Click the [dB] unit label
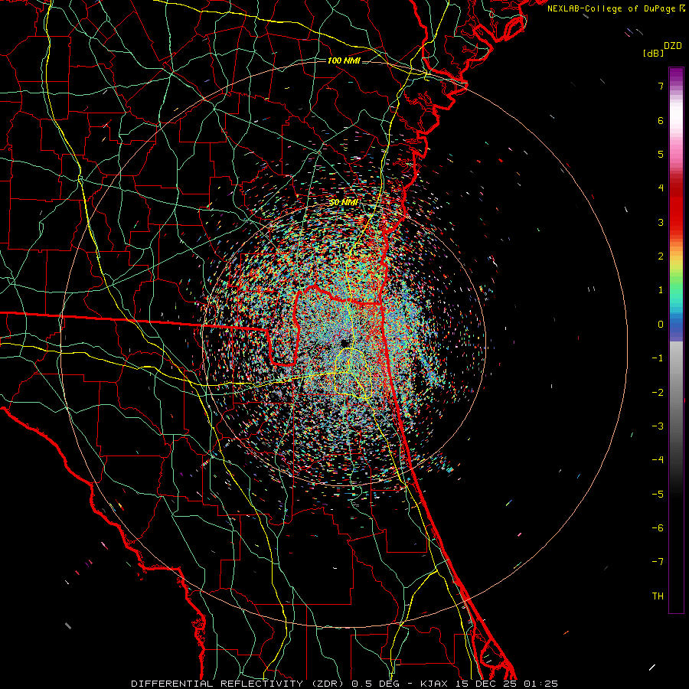The image size is (689, 689). click(653, 53)
